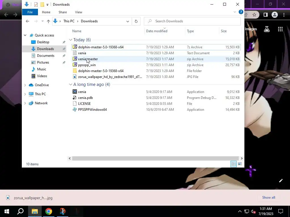Select Music in Quick access
Screen dimensions: 290x217
[x=41, y=69]
